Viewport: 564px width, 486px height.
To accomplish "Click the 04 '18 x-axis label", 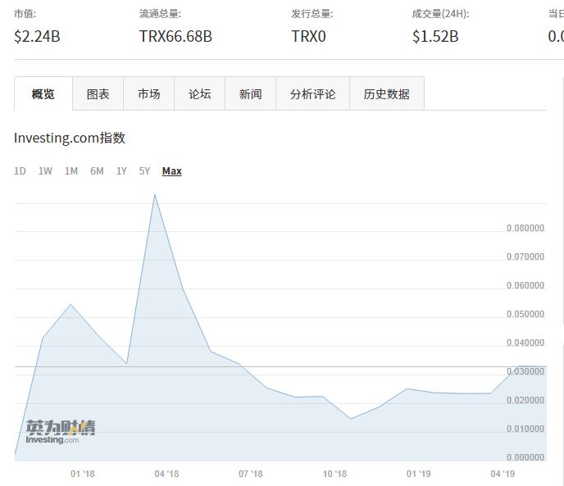I will click(166, 474).
